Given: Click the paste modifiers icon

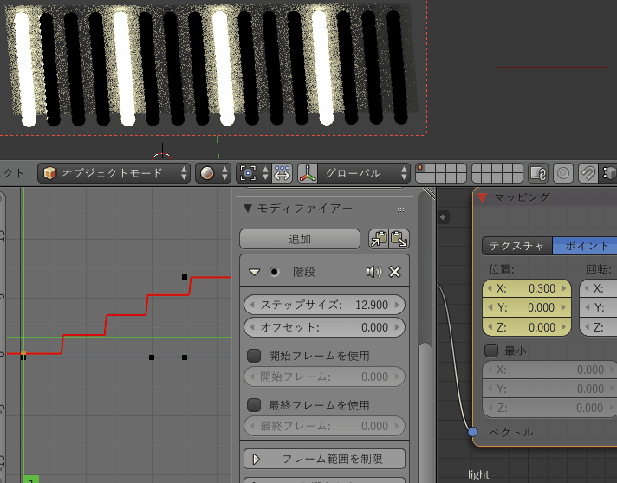Looking at the screenshot, I should pos(399,239).
